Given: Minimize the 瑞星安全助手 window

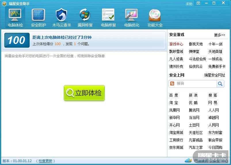Looking at the screenshot, I should (x=206, y=3).
